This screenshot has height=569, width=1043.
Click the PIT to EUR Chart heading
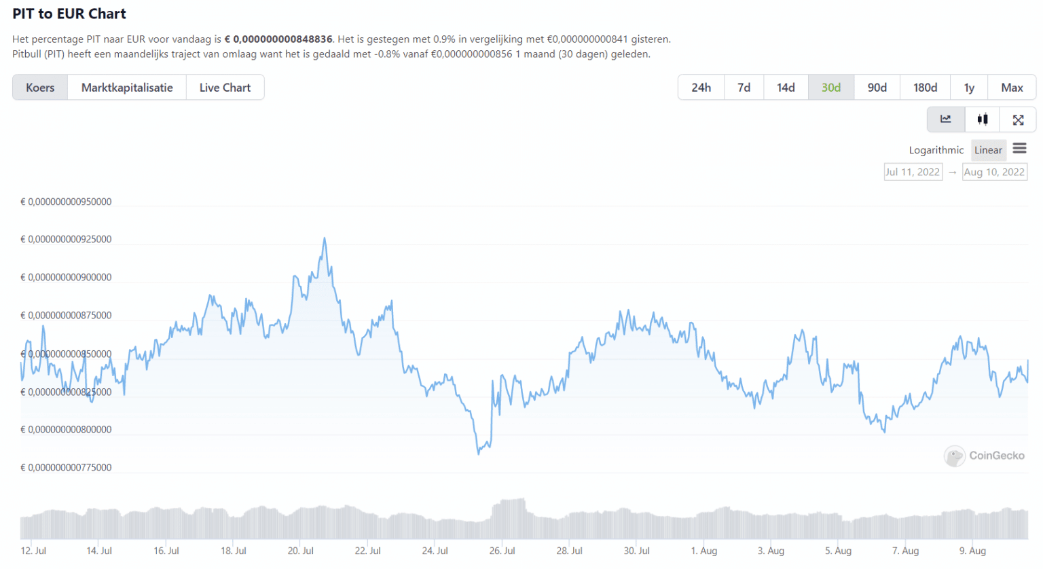69,14
